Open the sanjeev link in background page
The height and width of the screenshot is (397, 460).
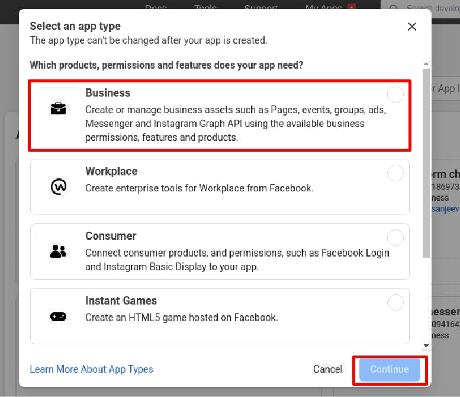(x=445, y=209)
